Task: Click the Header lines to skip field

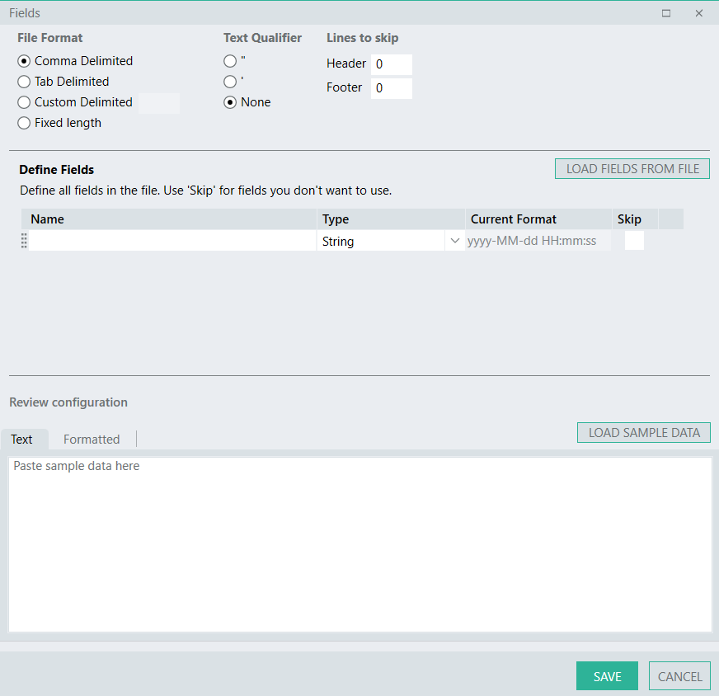Action: [x=391, y=63]
